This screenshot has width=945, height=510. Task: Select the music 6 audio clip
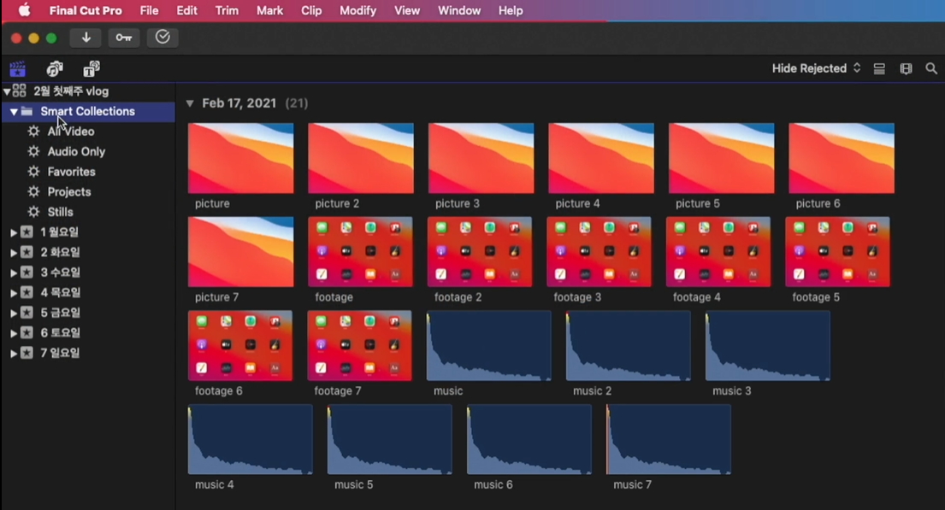[x=529, y=440]
